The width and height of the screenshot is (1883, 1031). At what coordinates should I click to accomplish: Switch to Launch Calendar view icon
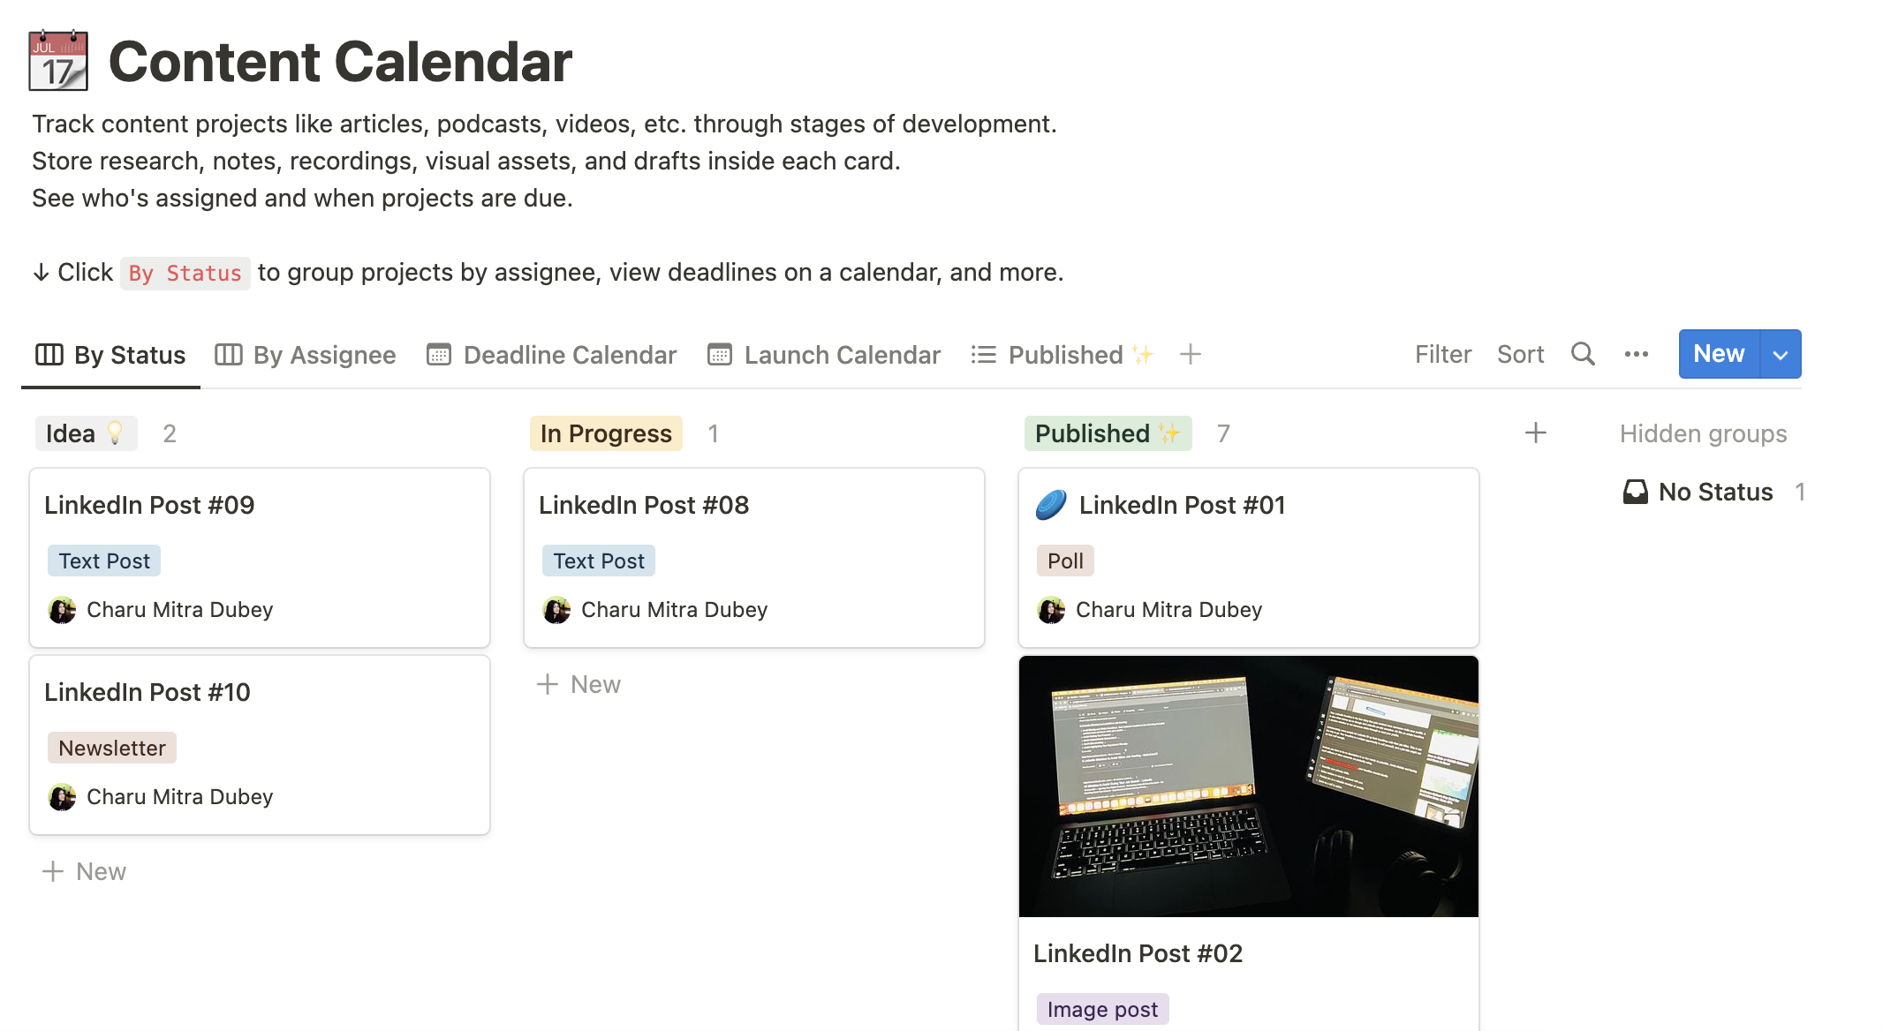tap(720, 354)
